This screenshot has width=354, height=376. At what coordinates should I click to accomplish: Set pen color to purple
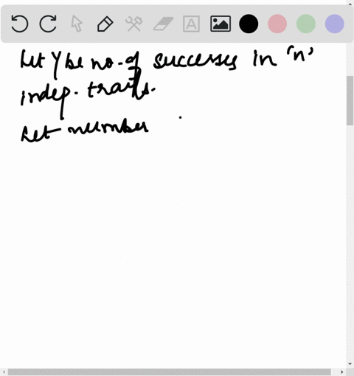pyautogui.click(x=335, y=24)
